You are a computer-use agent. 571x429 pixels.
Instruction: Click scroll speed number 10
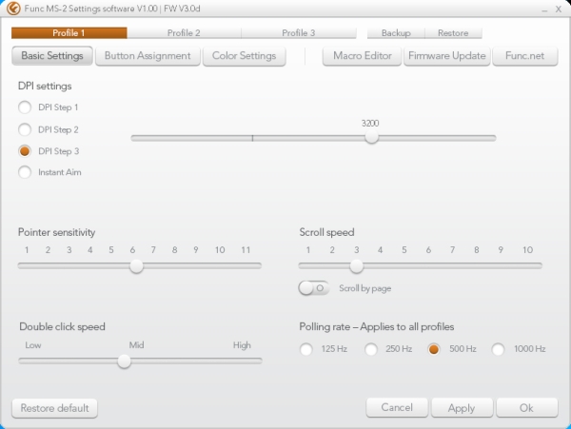(527, 250)
